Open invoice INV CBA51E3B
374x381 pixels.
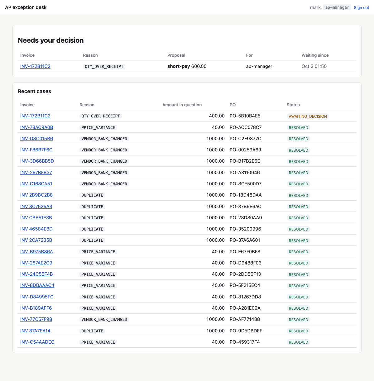pyautogui.click(x=36, y=218)
